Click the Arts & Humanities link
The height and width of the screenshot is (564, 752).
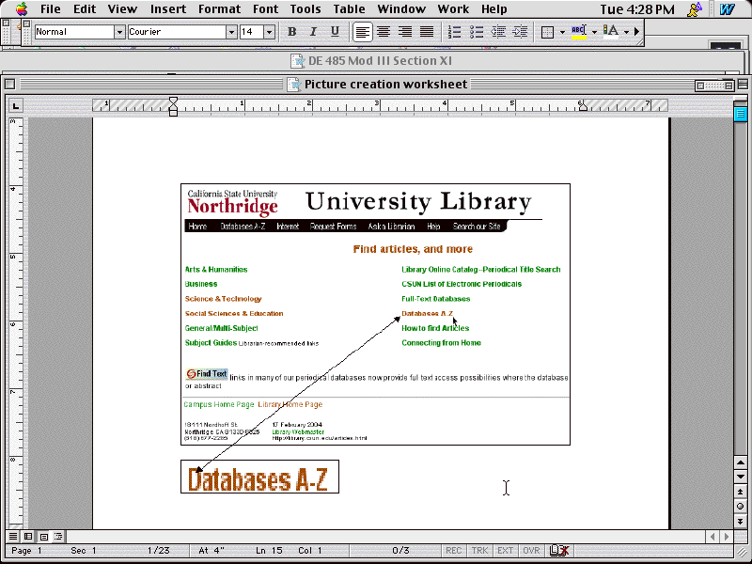point(216,270)
